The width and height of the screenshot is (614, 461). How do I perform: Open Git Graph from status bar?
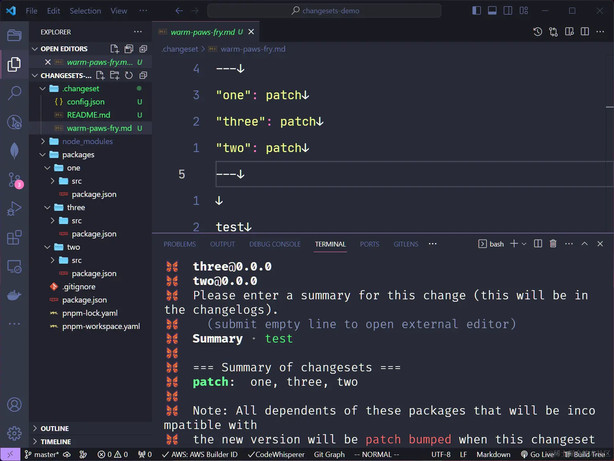329,455
